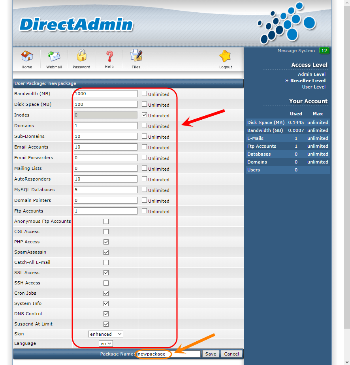Viewport: 350px width, 365px height.
Task: Click the Package Name text field
Action: pos(169,354)
